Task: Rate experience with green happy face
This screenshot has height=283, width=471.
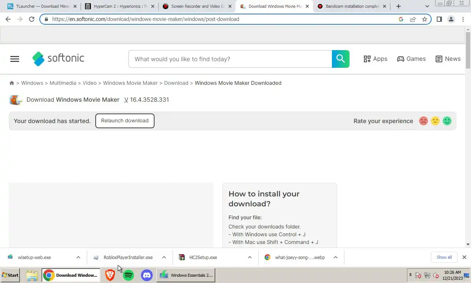Action: click(447, 121)
